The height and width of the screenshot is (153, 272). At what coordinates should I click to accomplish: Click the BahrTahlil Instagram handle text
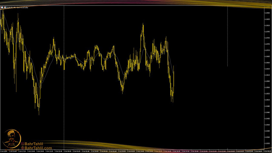[34, 144]
